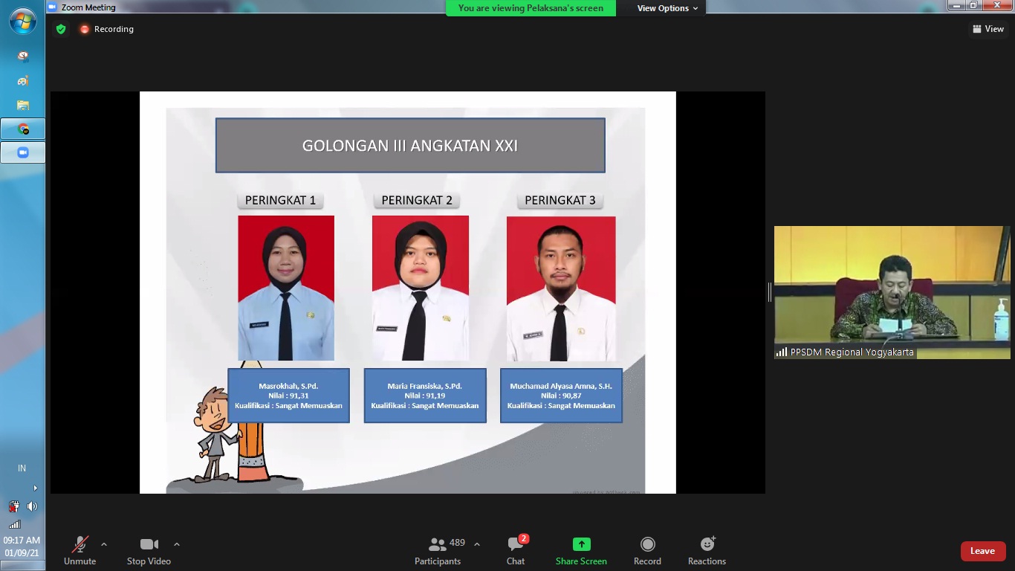The image size is (1015, 571).
Task: Click the PERINGKAT 2 label
Action: tap(417, 200)
